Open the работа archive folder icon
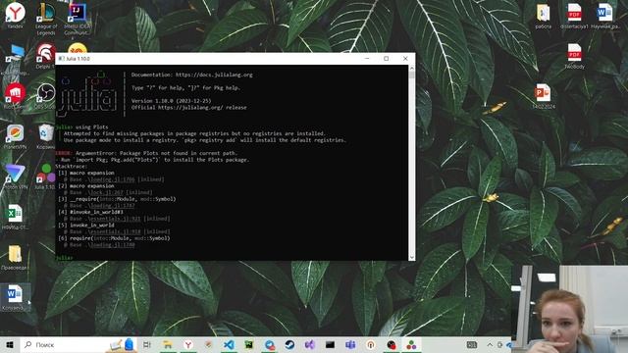 point(544,16)
